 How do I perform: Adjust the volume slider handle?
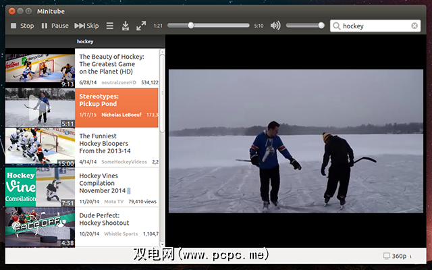[321, 26]
